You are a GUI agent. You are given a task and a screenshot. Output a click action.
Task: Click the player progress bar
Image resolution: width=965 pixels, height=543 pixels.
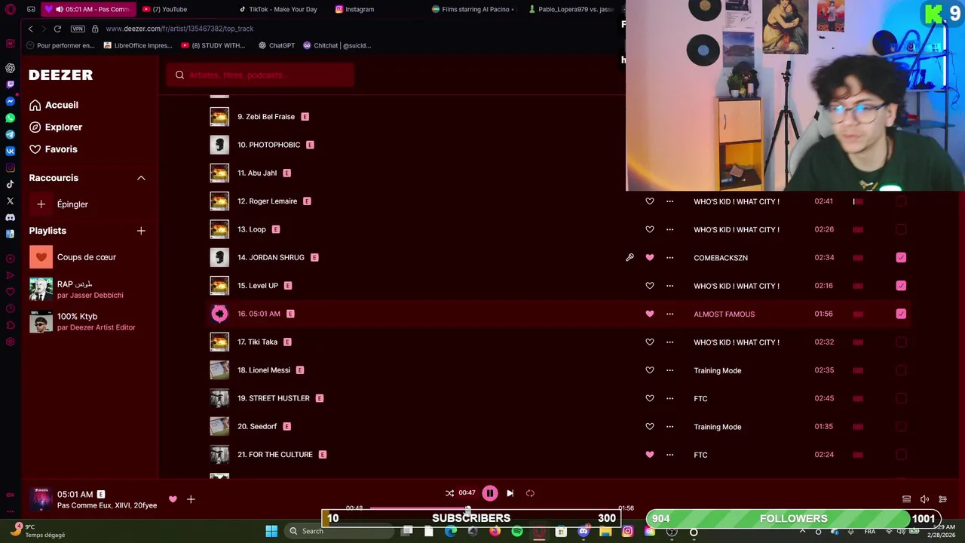[490, 508]
